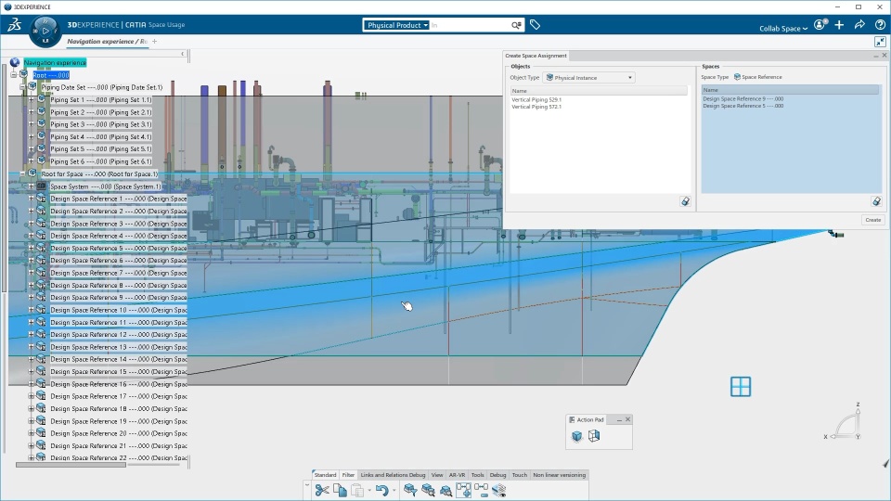Screen dimensions: 891x501
Task: Switch to the View toolbar tab
Action: [437, 475]
